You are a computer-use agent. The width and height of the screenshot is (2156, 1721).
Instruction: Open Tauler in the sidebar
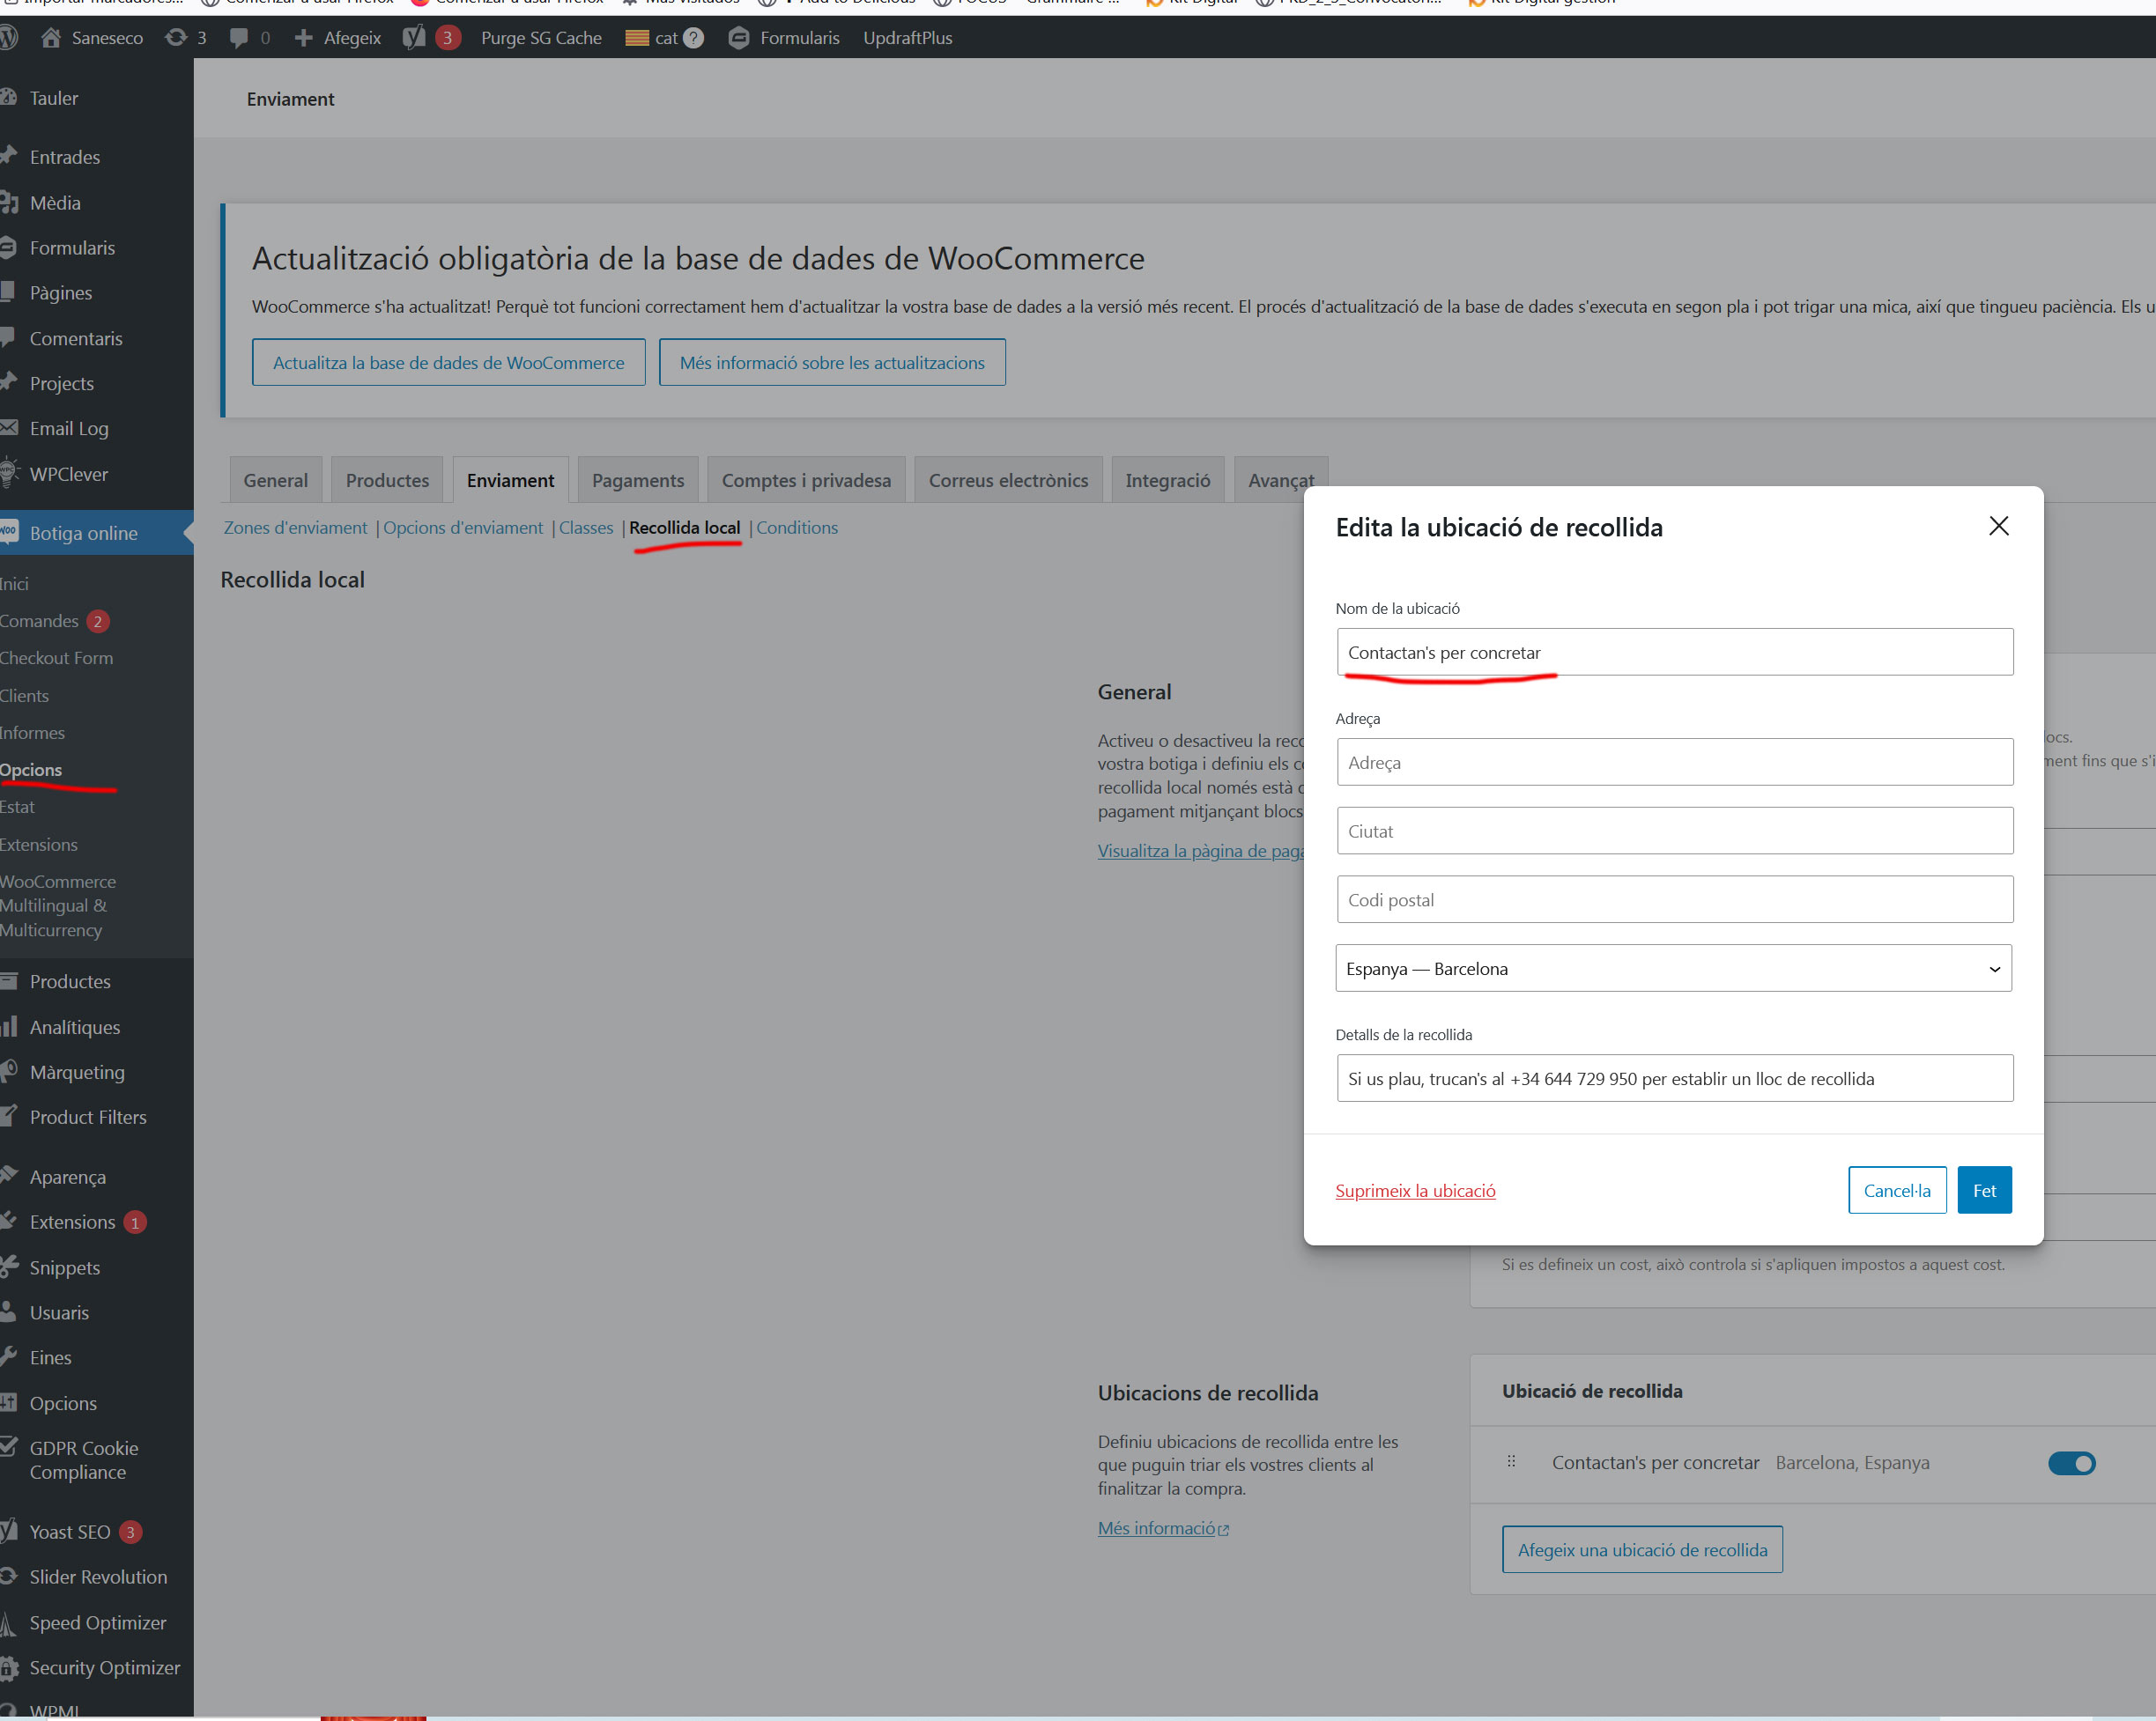pyautogui.click(x=53, y=98)
